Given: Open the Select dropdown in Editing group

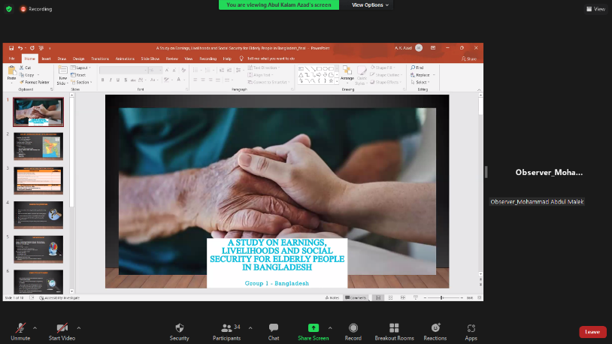Looking at the screenshot, I should [420, 83].
